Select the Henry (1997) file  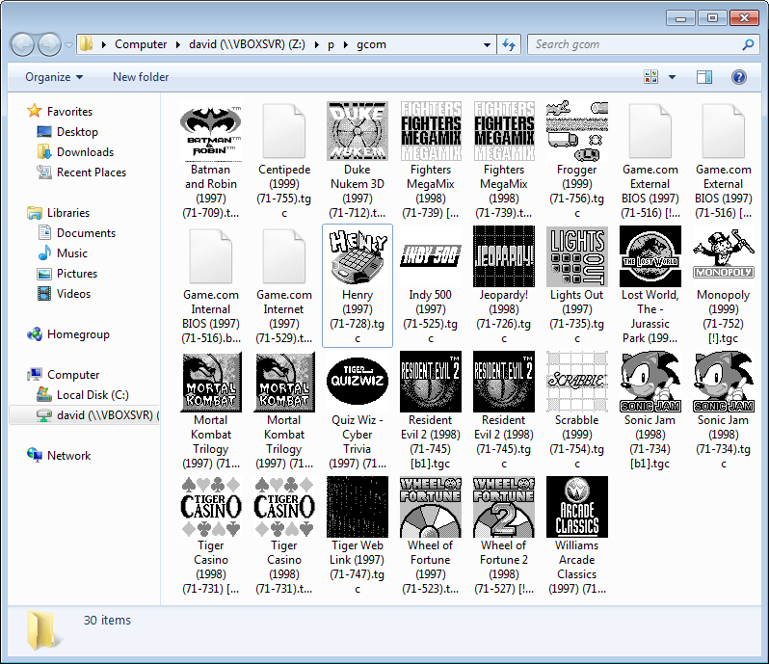(357, 285)
